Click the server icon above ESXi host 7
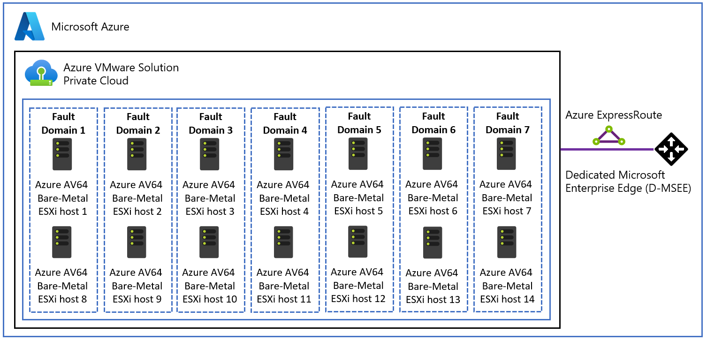The width and height of the screenshot is (707, 341). [x=506, y=153]
